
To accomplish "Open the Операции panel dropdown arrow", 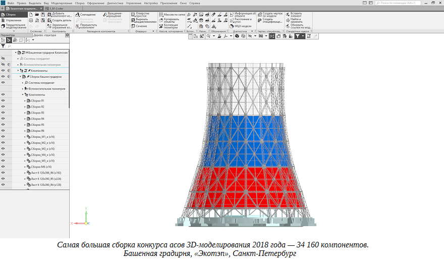I will tap(153, 31).
